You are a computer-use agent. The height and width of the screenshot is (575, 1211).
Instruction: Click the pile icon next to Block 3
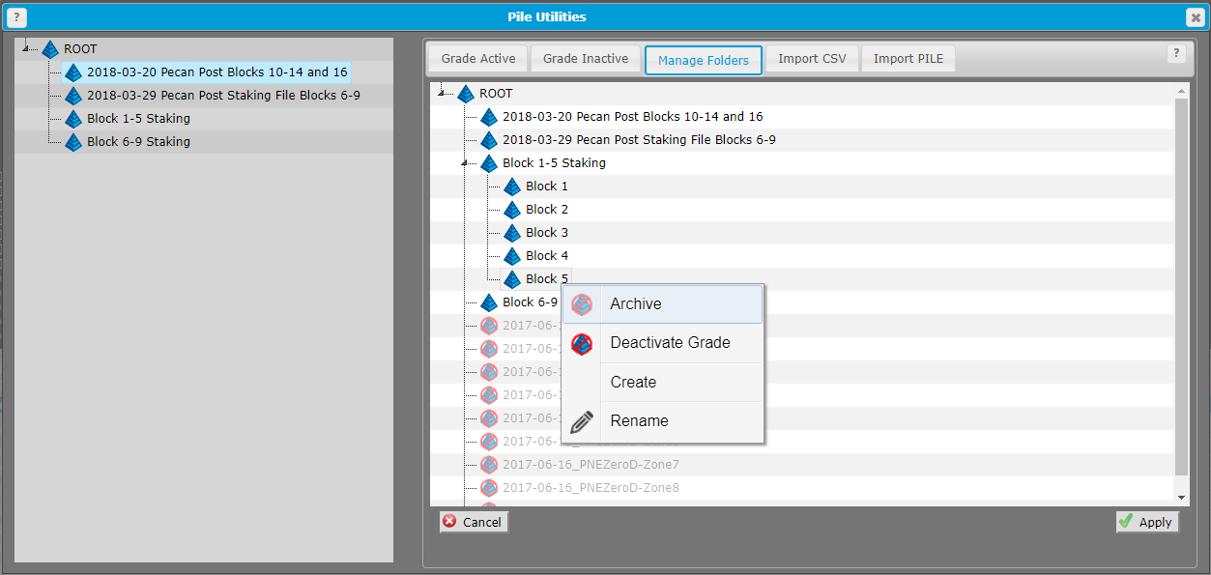coord(511,232)
